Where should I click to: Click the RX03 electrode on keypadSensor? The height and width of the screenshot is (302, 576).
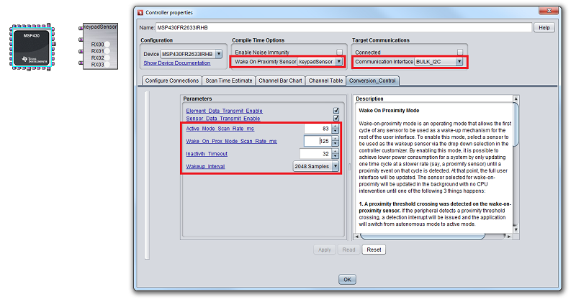[98, 65]
